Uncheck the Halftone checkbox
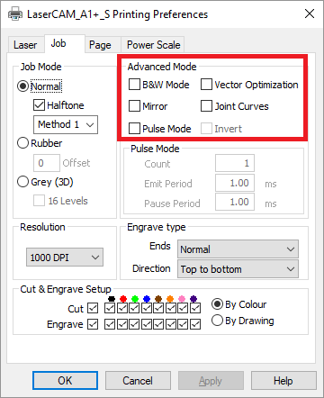 point(39,105)
